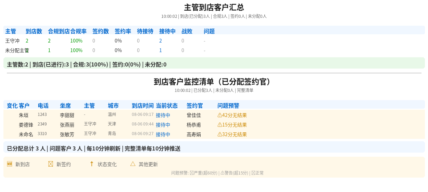Viewport: 428px width, 192px height.
Task: Click phone number 1243
Action: (42, 115)
